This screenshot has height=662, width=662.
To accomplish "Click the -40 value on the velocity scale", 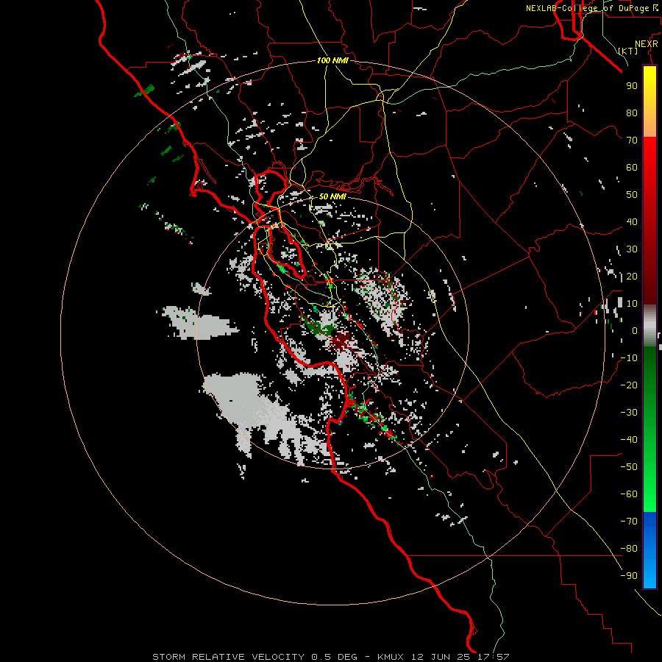I will [x=629, y=440].
